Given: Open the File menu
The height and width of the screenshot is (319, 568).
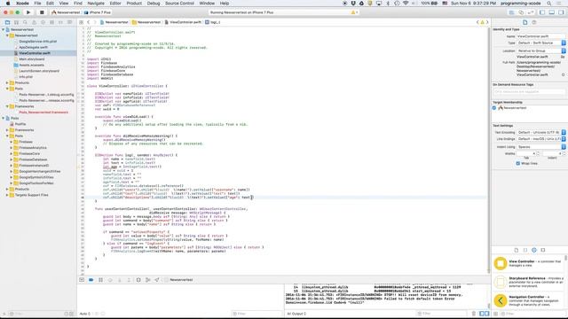Looking at the screenshot, I should (37, 4).
